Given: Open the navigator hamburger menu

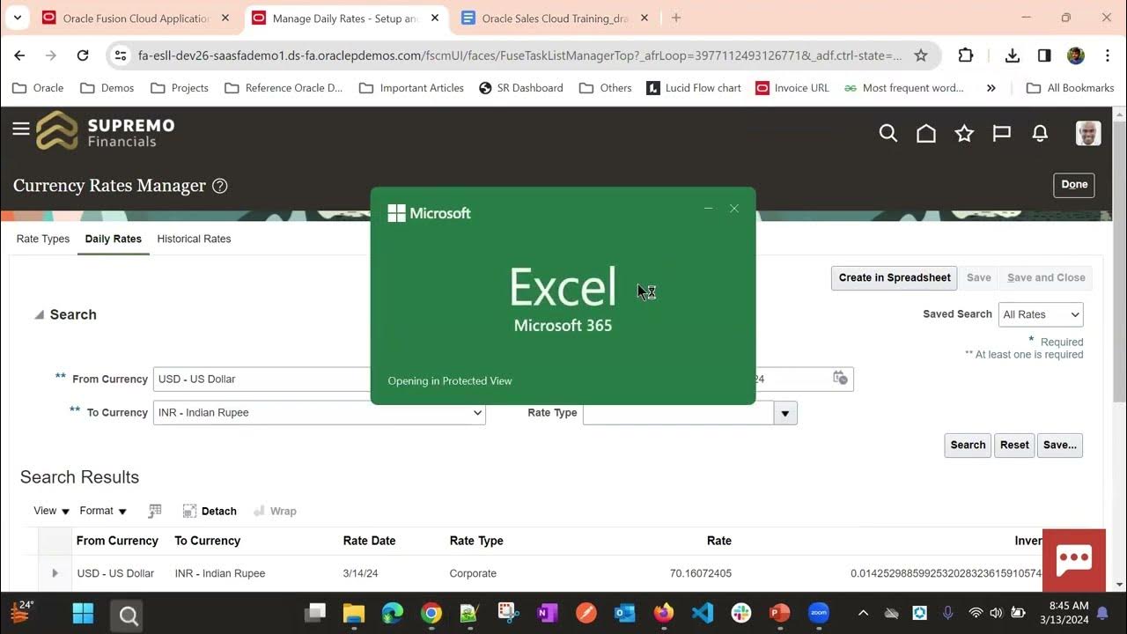Looking at the screenshot, I should coord(21,129).
